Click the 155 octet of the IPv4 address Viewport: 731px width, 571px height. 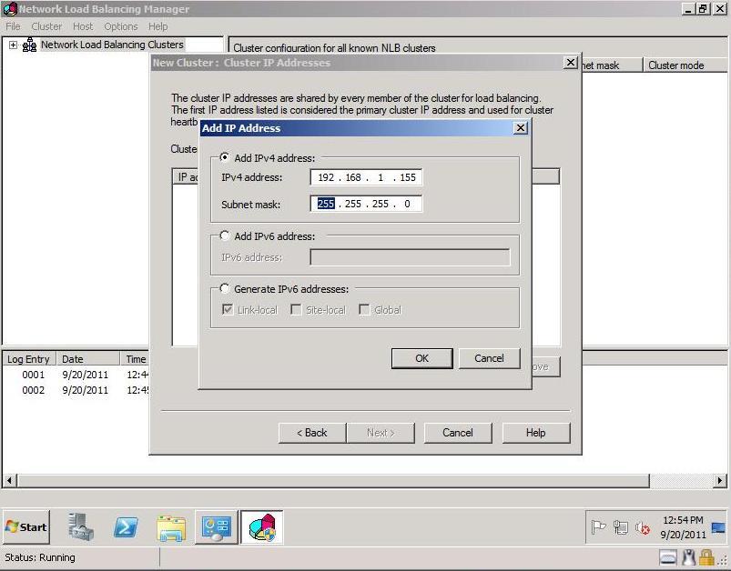point(408,177)
